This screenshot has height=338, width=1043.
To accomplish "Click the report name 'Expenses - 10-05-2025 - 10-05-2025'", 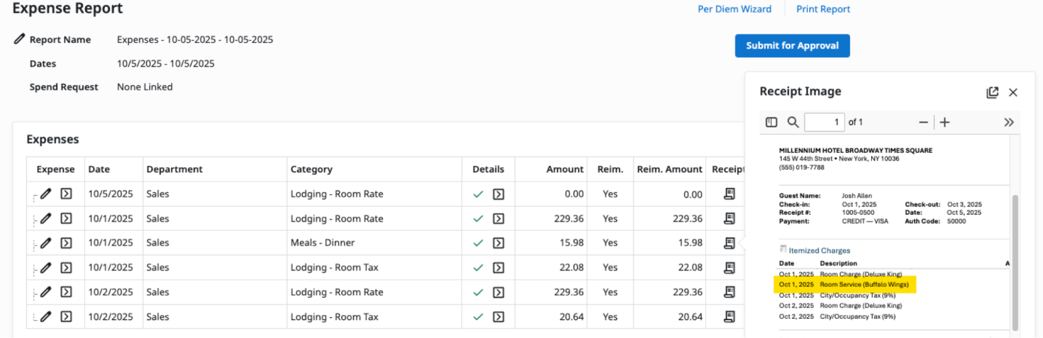I will [x=195, y=40].
